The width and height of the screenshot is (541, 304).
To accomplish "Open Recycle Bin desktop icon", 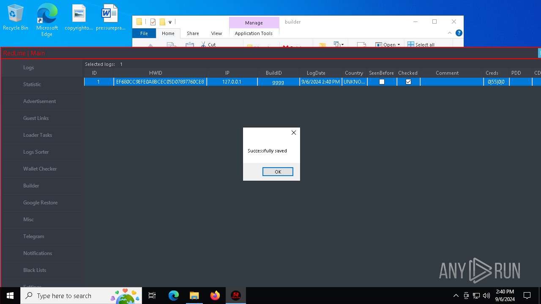I will (16, 18).
